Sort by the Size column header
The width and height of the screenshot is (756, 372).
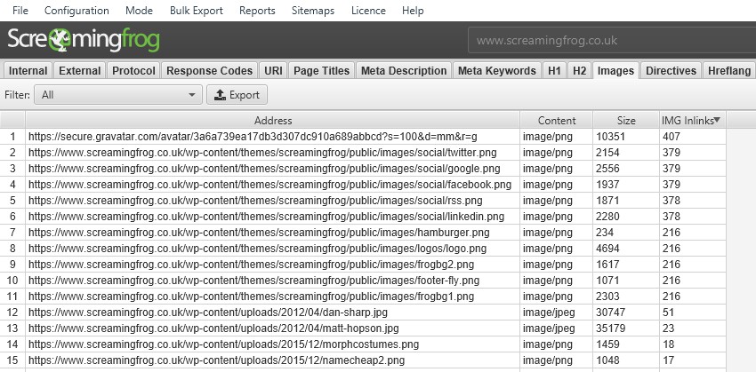[x=626, y=121]
